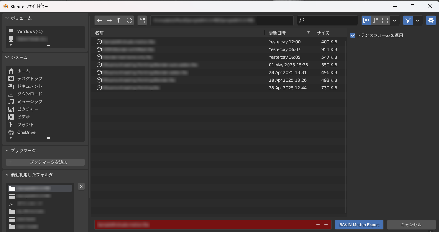This screenshot has width=439, height=232.
Task: Go back to previous folder
Action: pyautogui.click(x=100, y=20)
